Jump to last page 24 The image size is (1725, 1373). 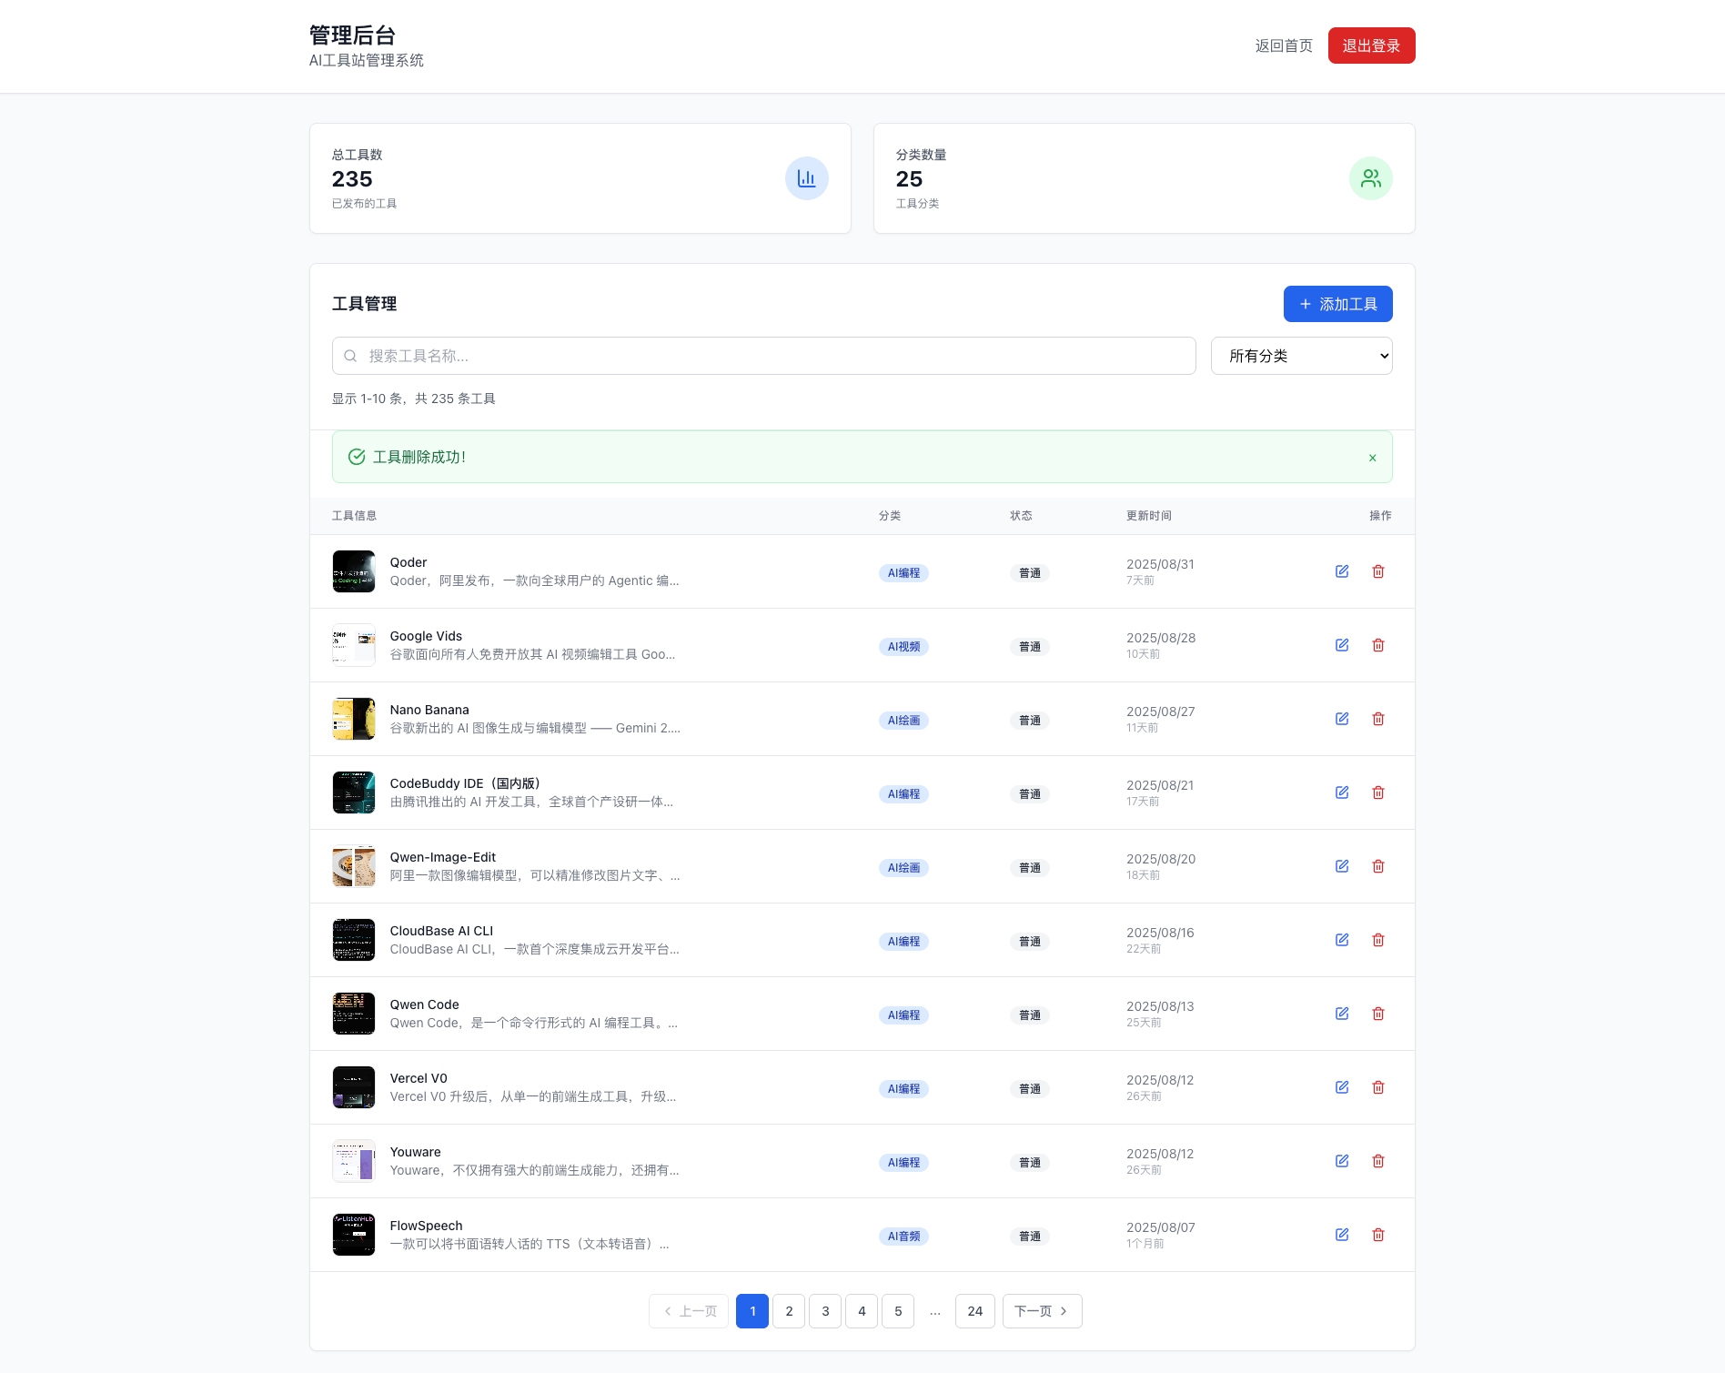tap(975, 1311)
